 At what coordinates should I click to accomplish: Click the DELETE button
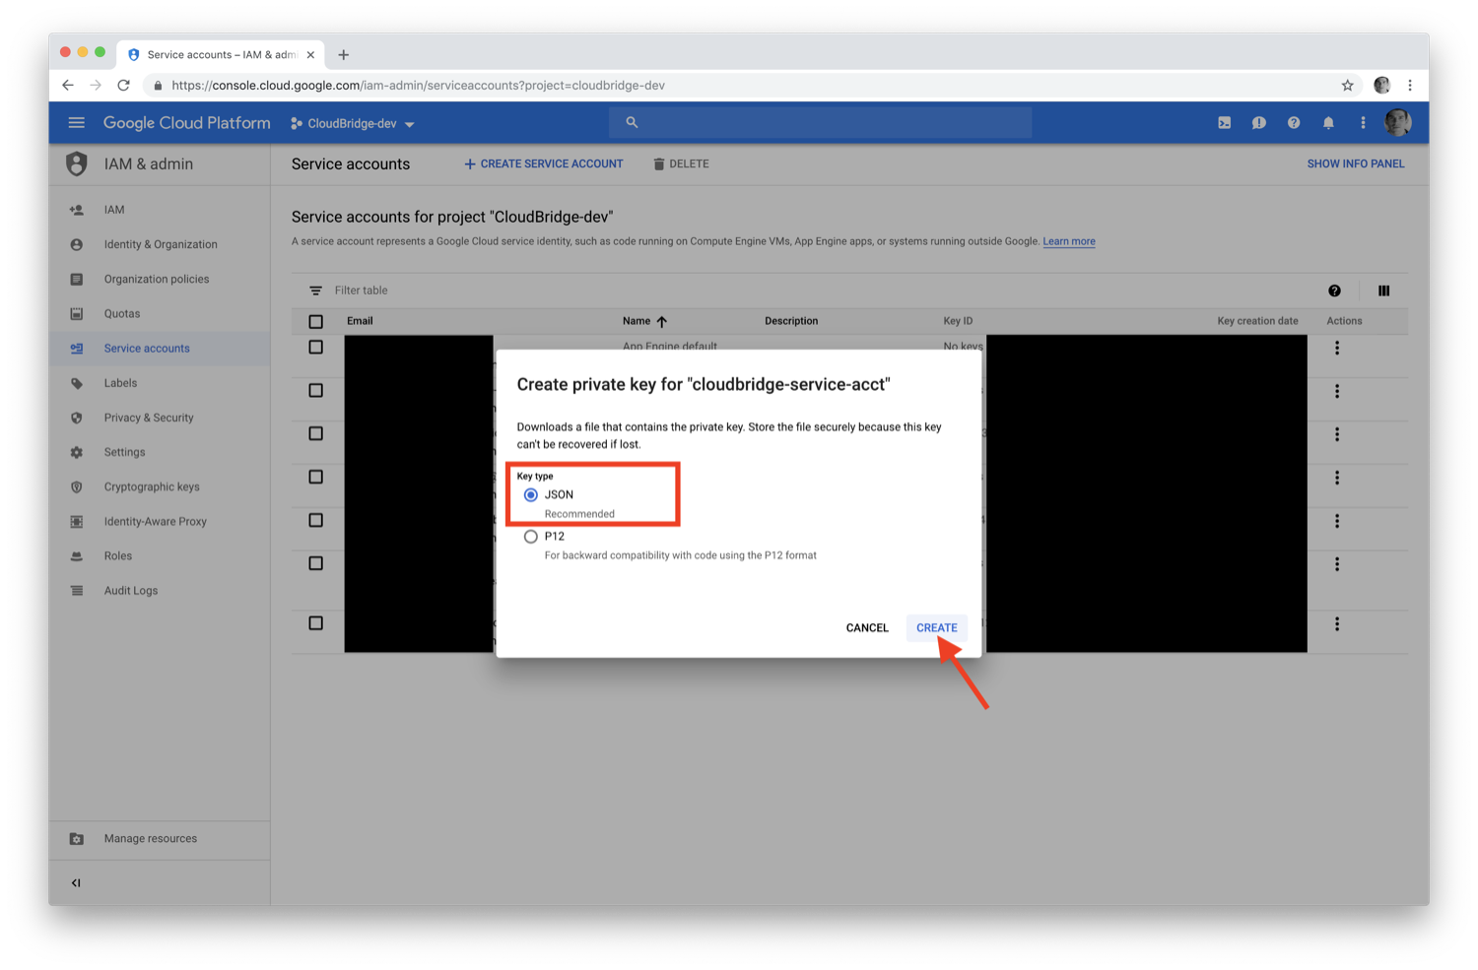(681, 164)
